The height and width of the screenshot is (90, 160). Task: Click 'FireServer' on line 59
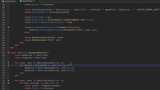coord(69,30)
